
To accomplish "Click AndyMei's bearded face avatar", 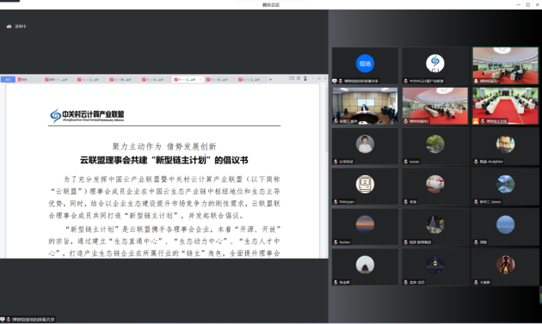I will (x=505, y=144).
